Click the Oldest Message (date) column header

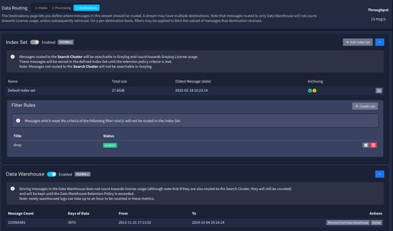pyautogui.click(x=193, y=81)
